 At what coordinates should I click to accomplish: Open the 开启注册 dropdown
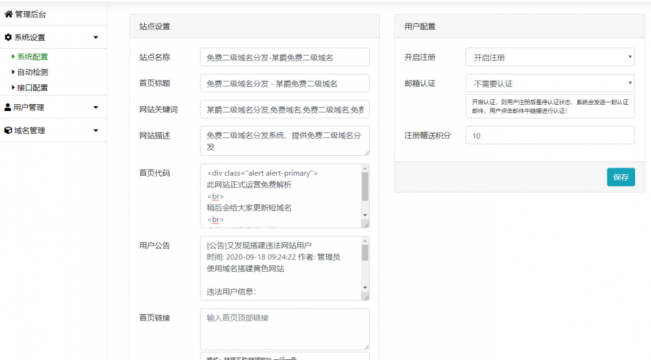pos(550,57)
